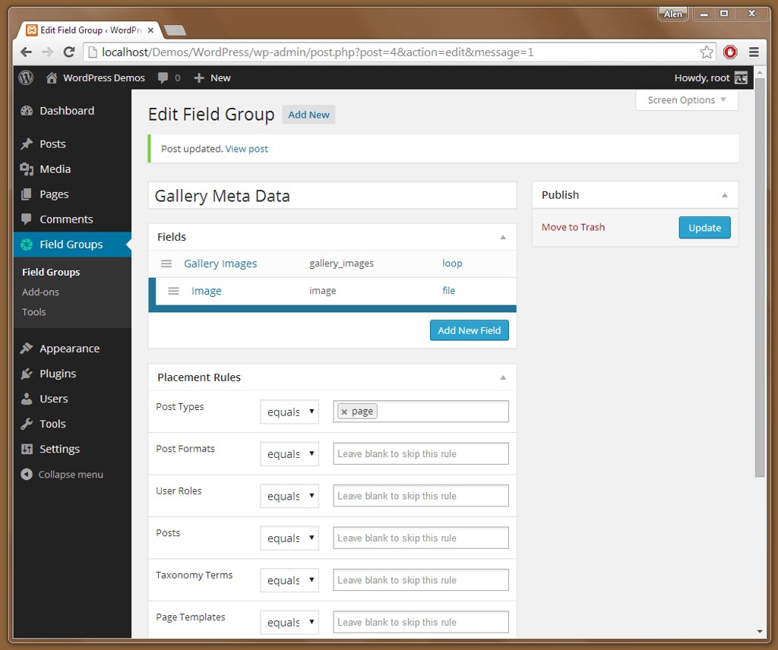
Task: Remove the page tag using its x
Action: [344, 412]
